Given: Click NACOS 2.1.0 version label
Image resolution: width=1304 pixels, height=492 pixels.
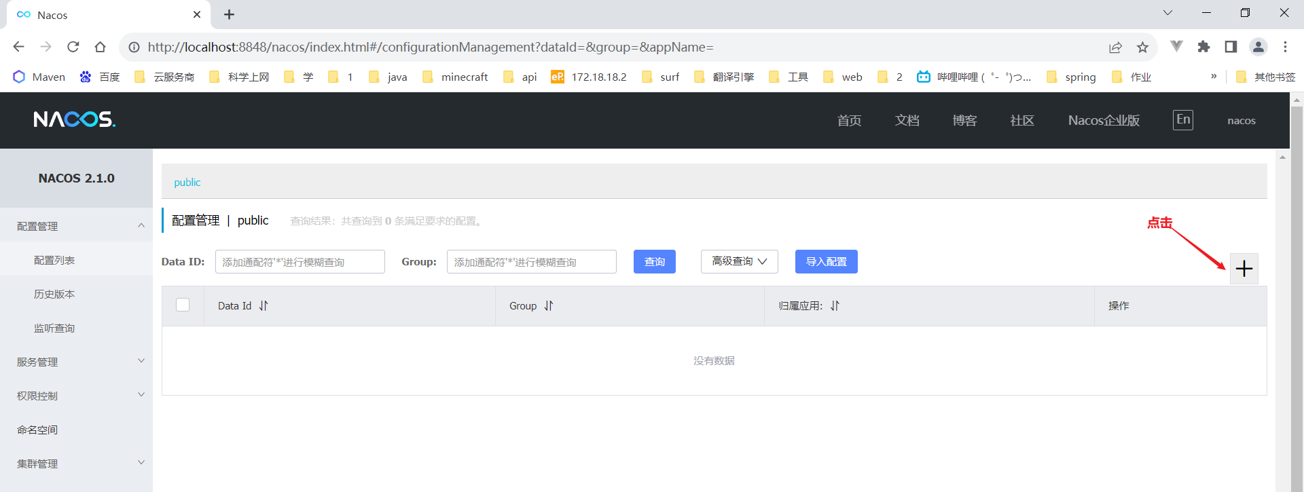Looking at the screenshot, I should [76, 178].
